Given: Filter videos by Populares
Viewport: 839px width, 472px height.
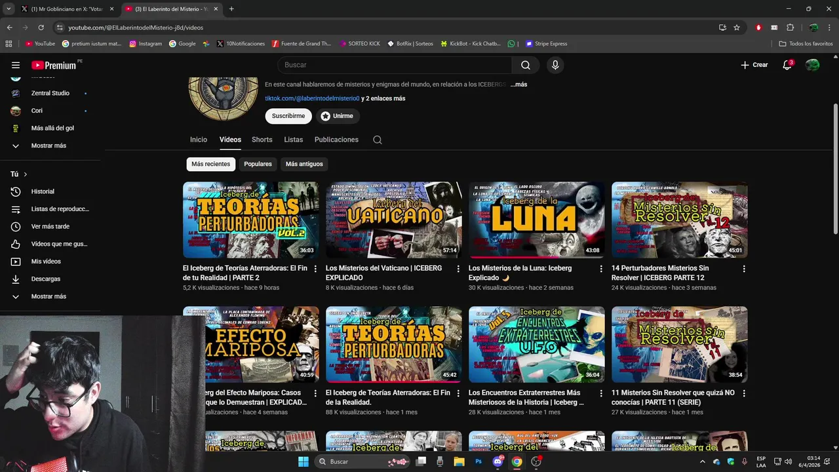Looking at the screenshot, I should click(258, 164).
